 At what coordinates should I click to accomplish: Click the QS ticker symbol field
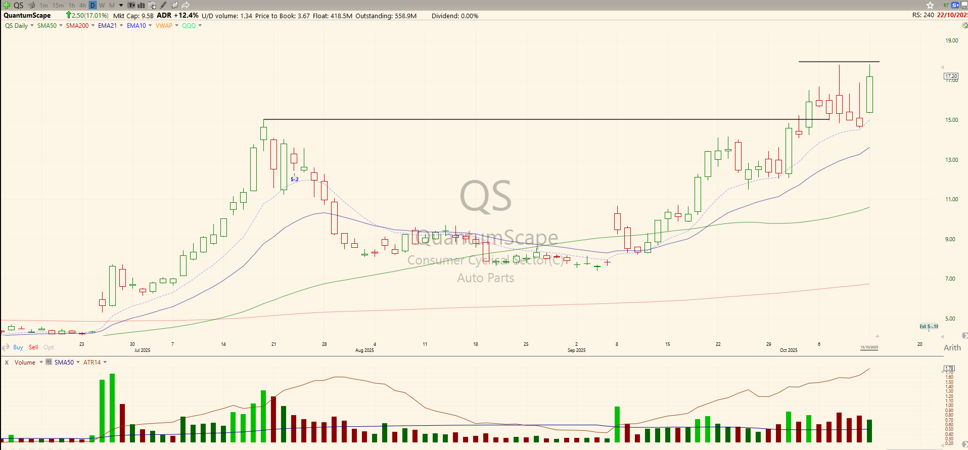tap(18, 5)
